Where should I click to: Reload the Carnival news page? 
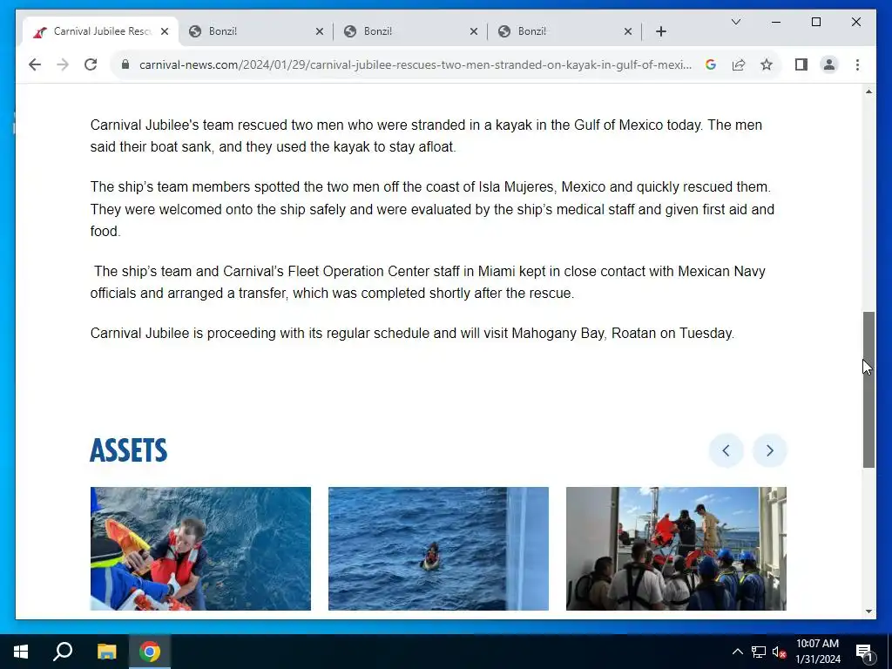[91, 64]
